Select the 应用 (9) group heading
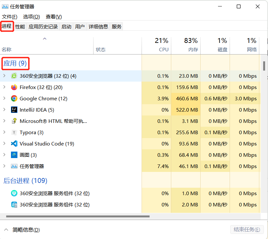268x239 pixels. coord(15,63)
